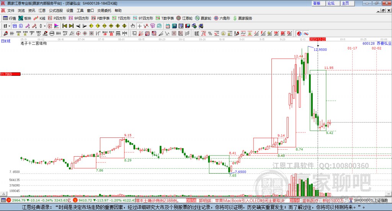Expand the candlestick style dropdown arrow
392x211 pixels.
coord(45,26)
